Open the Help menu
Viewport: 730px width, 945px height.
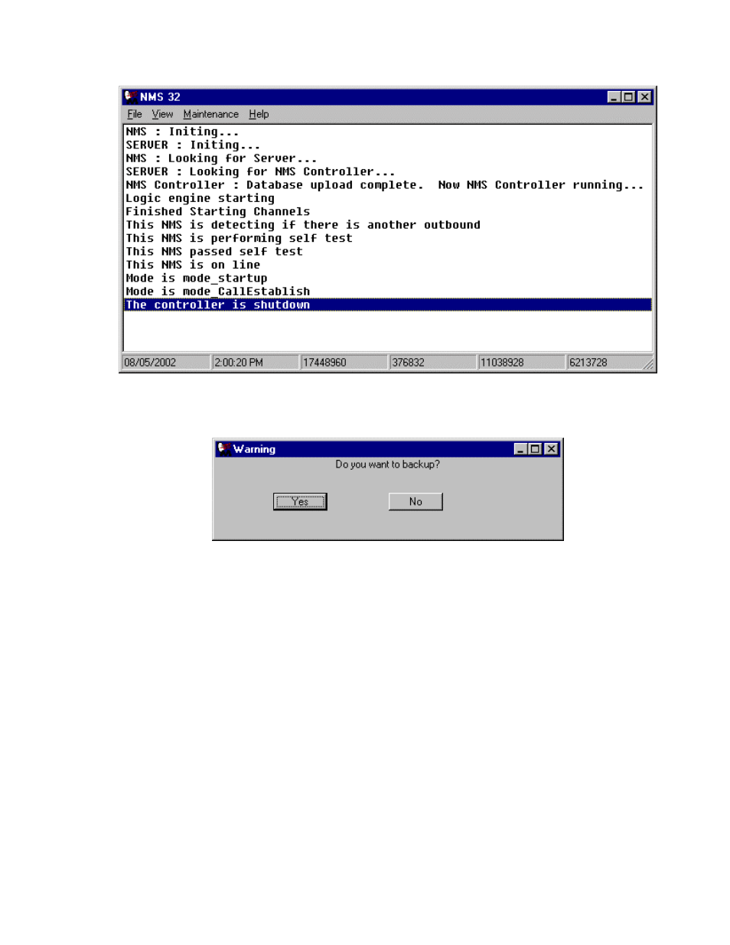[259, 114]
